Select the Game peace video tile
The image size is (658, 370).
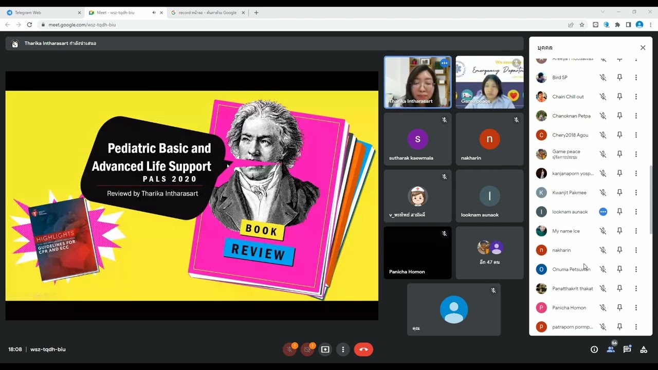tap(489, 82)
